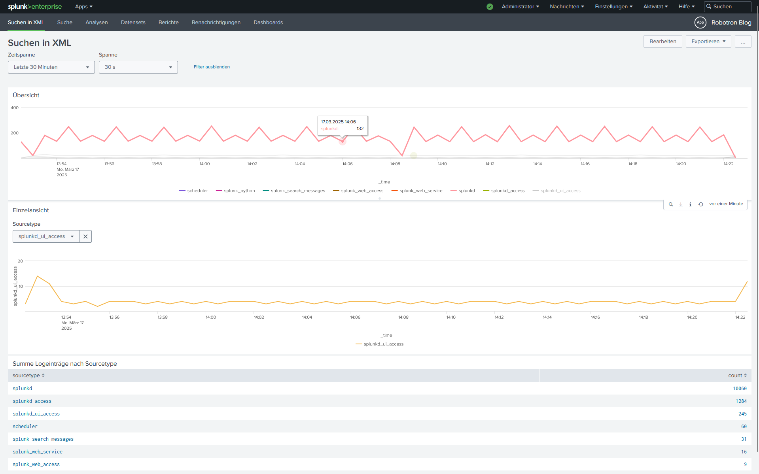The image size is (759, 474).
Task: Open the Apps dropdown menu
Action: [84, 7]
